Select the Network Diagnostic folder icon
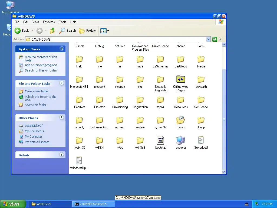This screenshot has width=277, height=208. [x=160, y=80]
